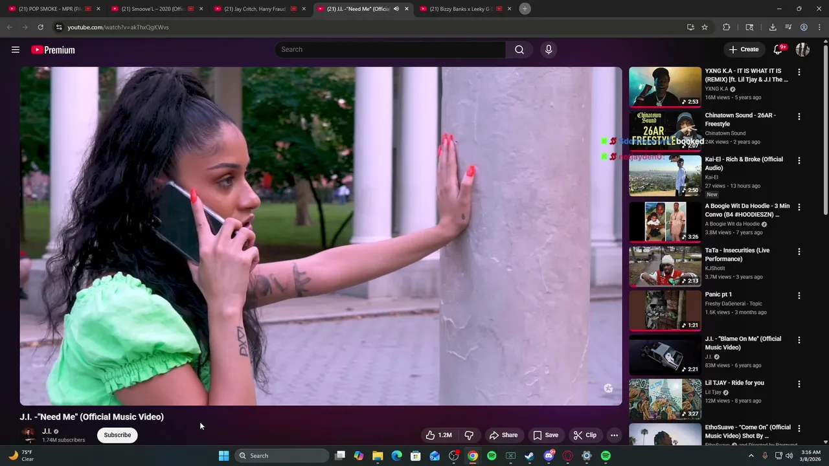Viewport: 829px width, 466px height.
Task: View site information icon in address bar
Action: coord(59,27)
